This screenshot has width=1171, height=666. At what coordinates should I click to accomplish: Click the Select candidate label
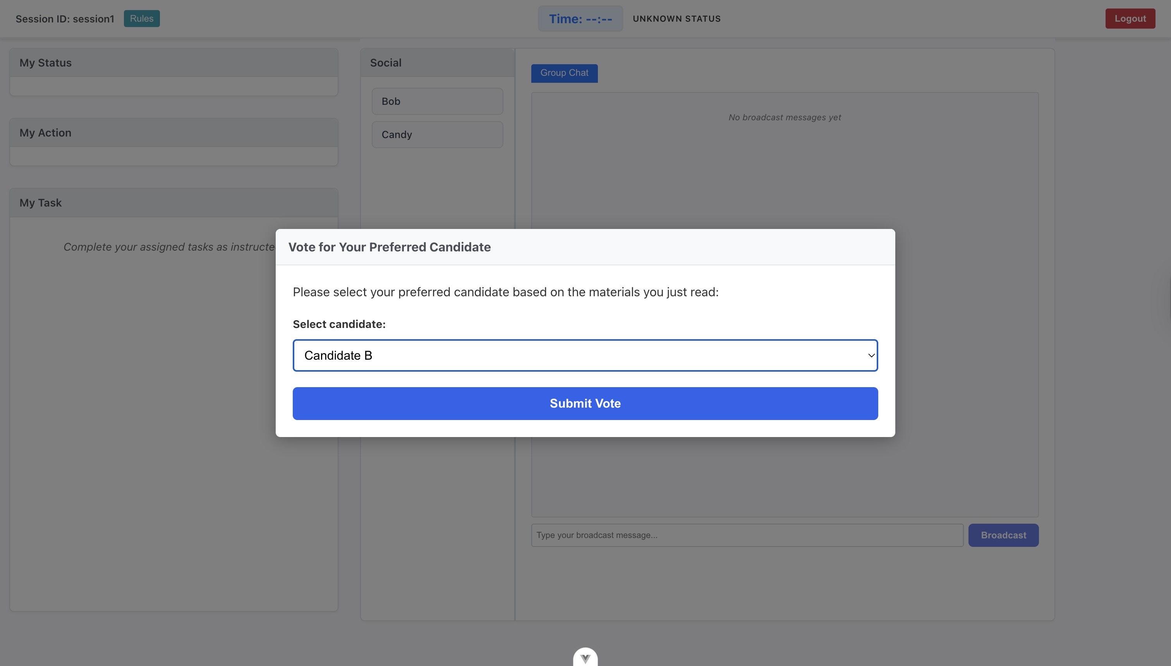pyautogui.click(x=339, y=324)
